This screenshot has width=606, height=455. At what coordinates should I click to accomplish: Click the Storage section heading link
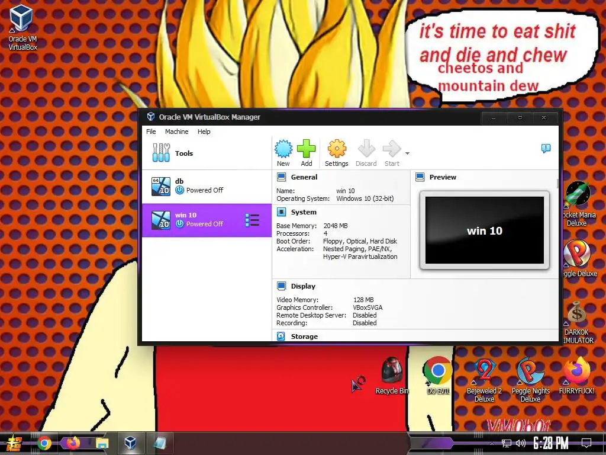[304, 337]
